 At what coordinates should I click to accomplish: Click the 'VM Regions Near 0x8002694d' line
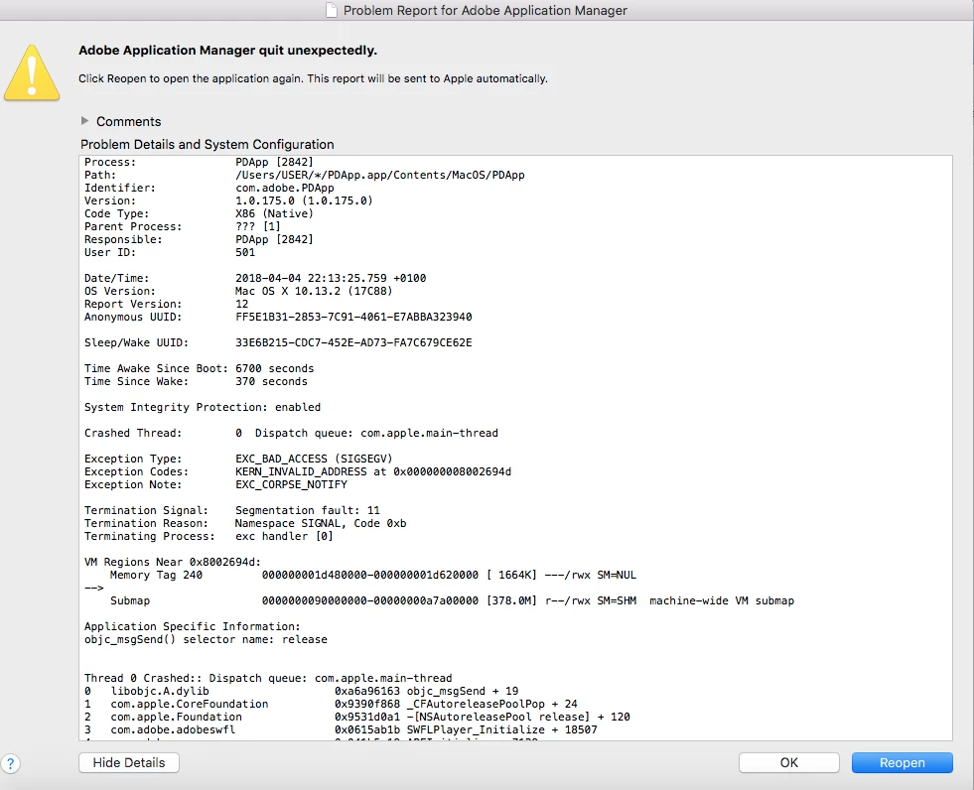(173, 562)
